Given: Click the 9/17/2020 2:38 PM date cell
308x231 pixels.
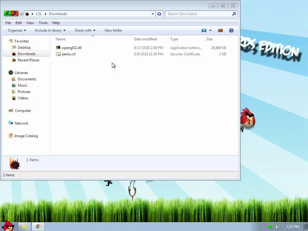Looking at the screenshot, I should 149,48.
